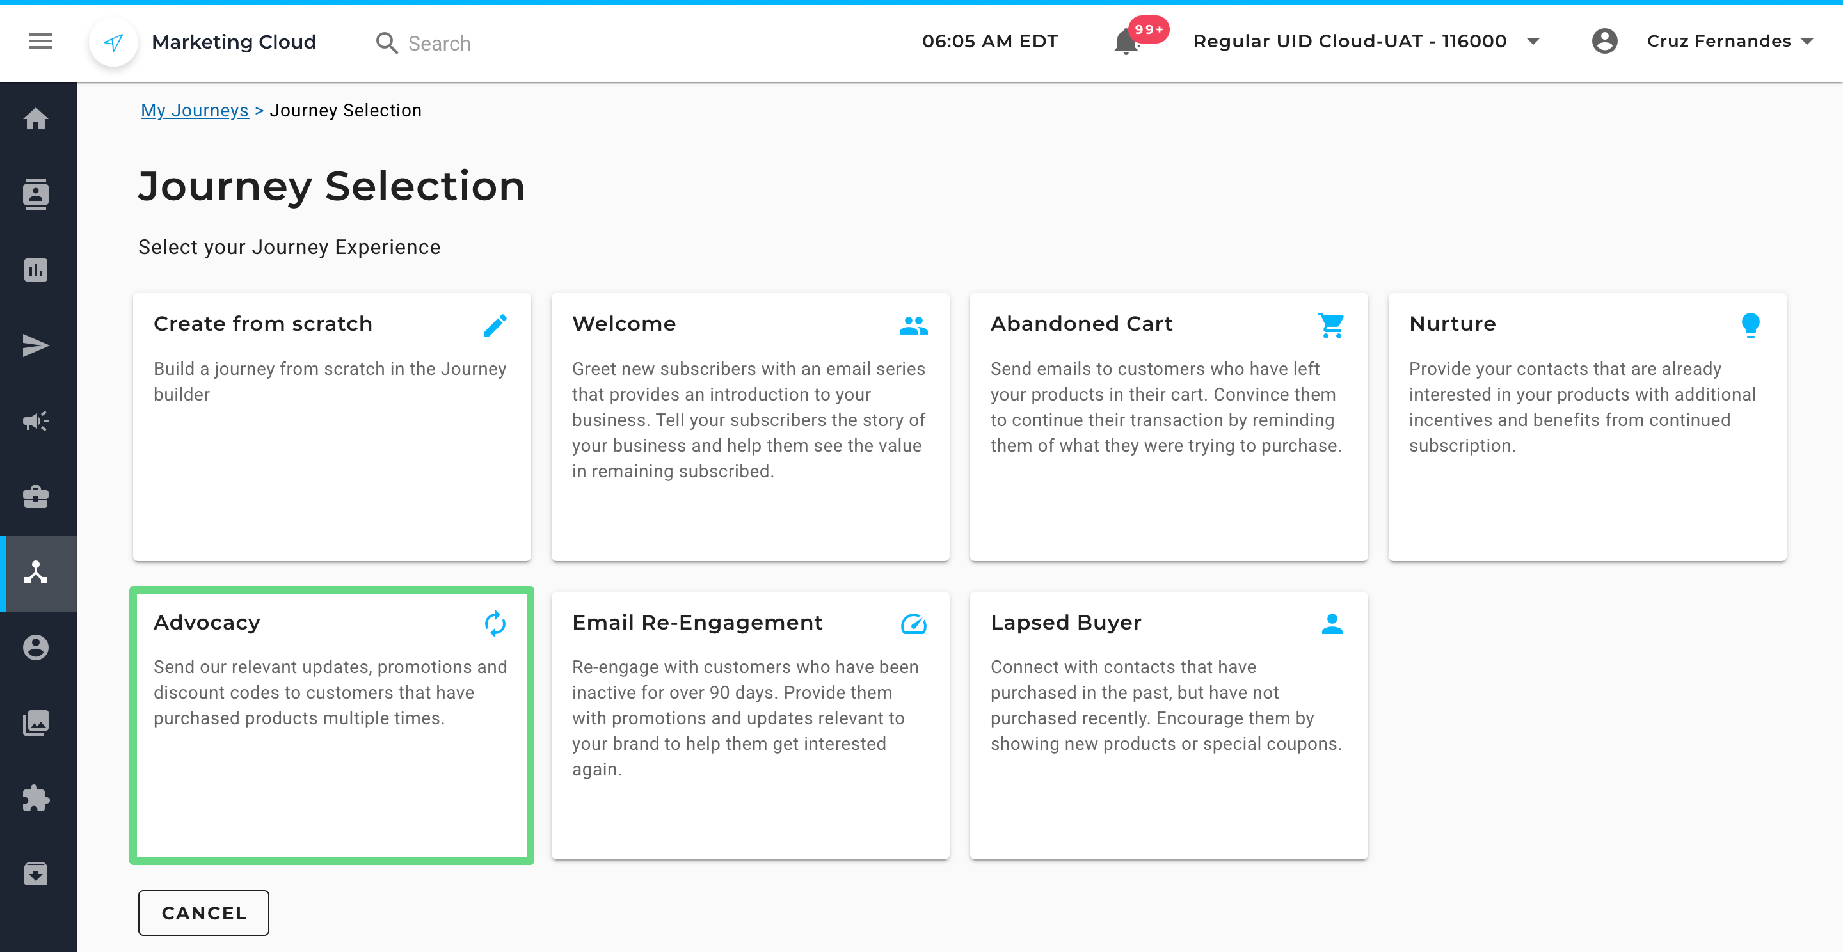The image size is (1843, 952).
Task: Open the Contacts sidebar icon
Action: [36, 194]
